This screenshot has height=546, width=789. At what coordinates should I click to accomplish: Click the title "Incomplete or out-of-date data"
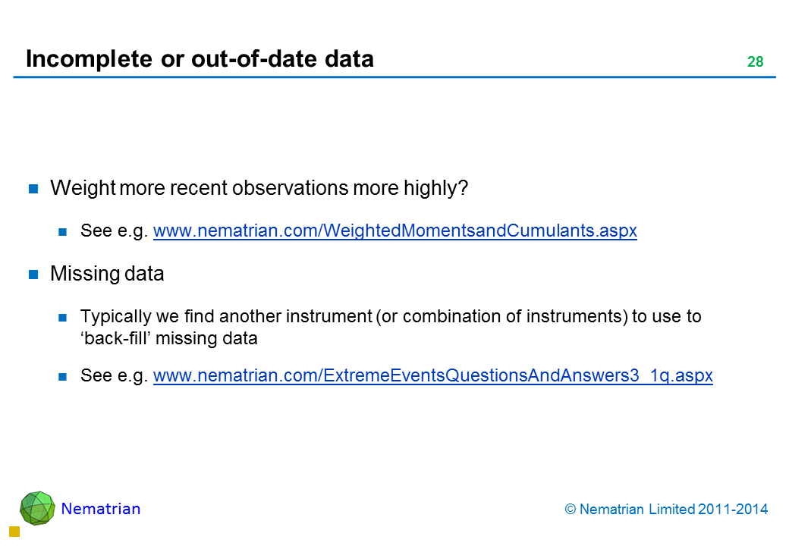tap(200, 59)
